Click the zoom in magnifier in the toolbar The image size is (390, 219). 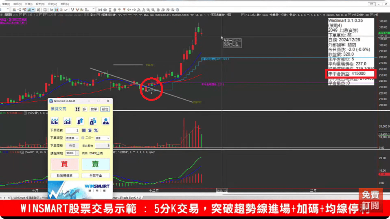click(x=148, y=10)
